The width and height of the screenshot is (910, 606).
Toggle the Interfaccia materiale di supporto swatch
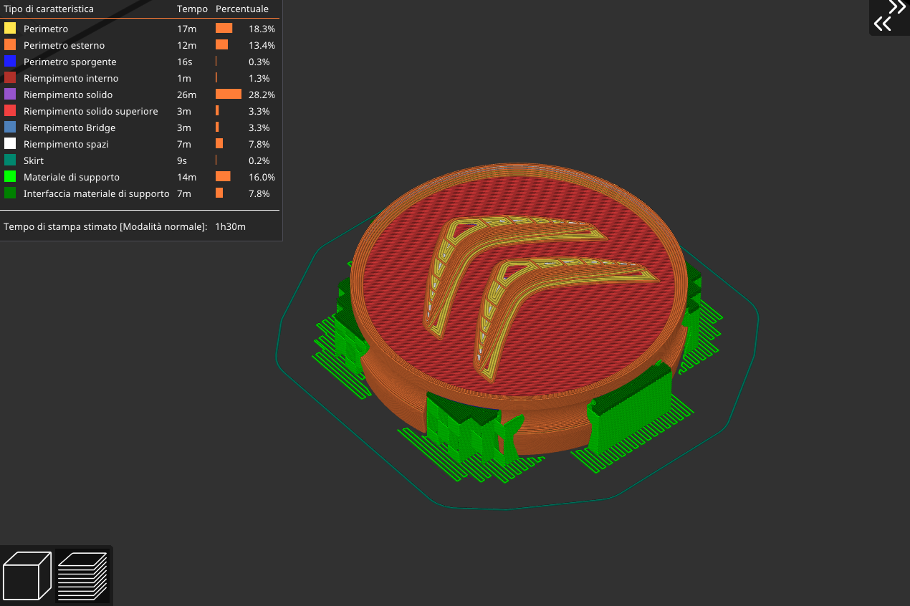coord(10,193)
